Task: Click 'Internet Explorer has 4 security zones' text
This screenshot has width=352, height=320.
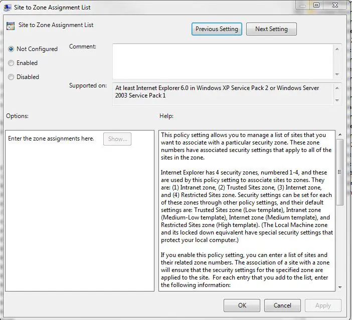Action: pos(247,206)
